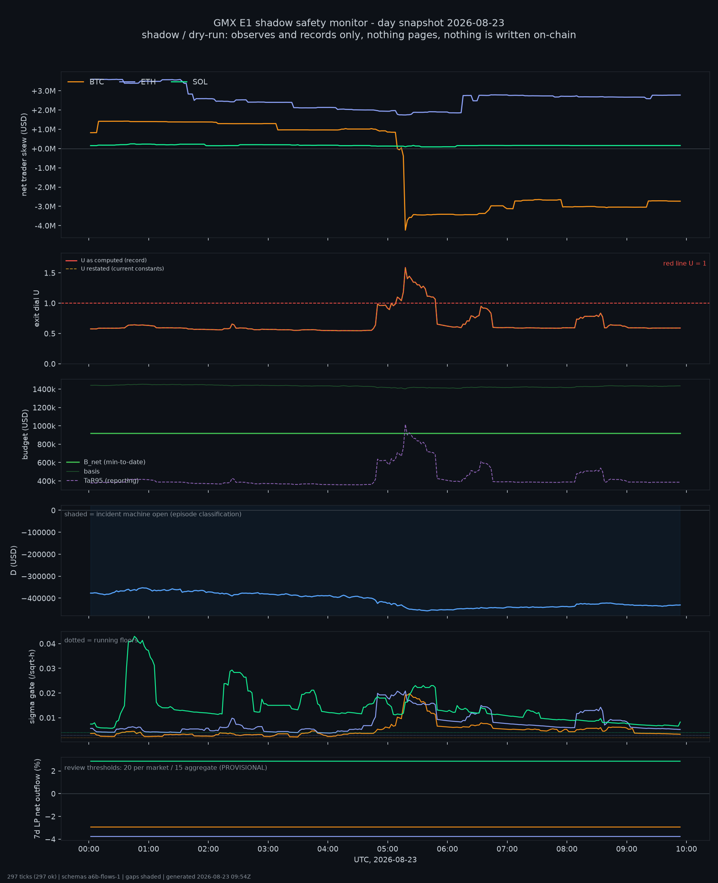
Task: Click the 800k budget tick label
Action: tap(46, 444)
